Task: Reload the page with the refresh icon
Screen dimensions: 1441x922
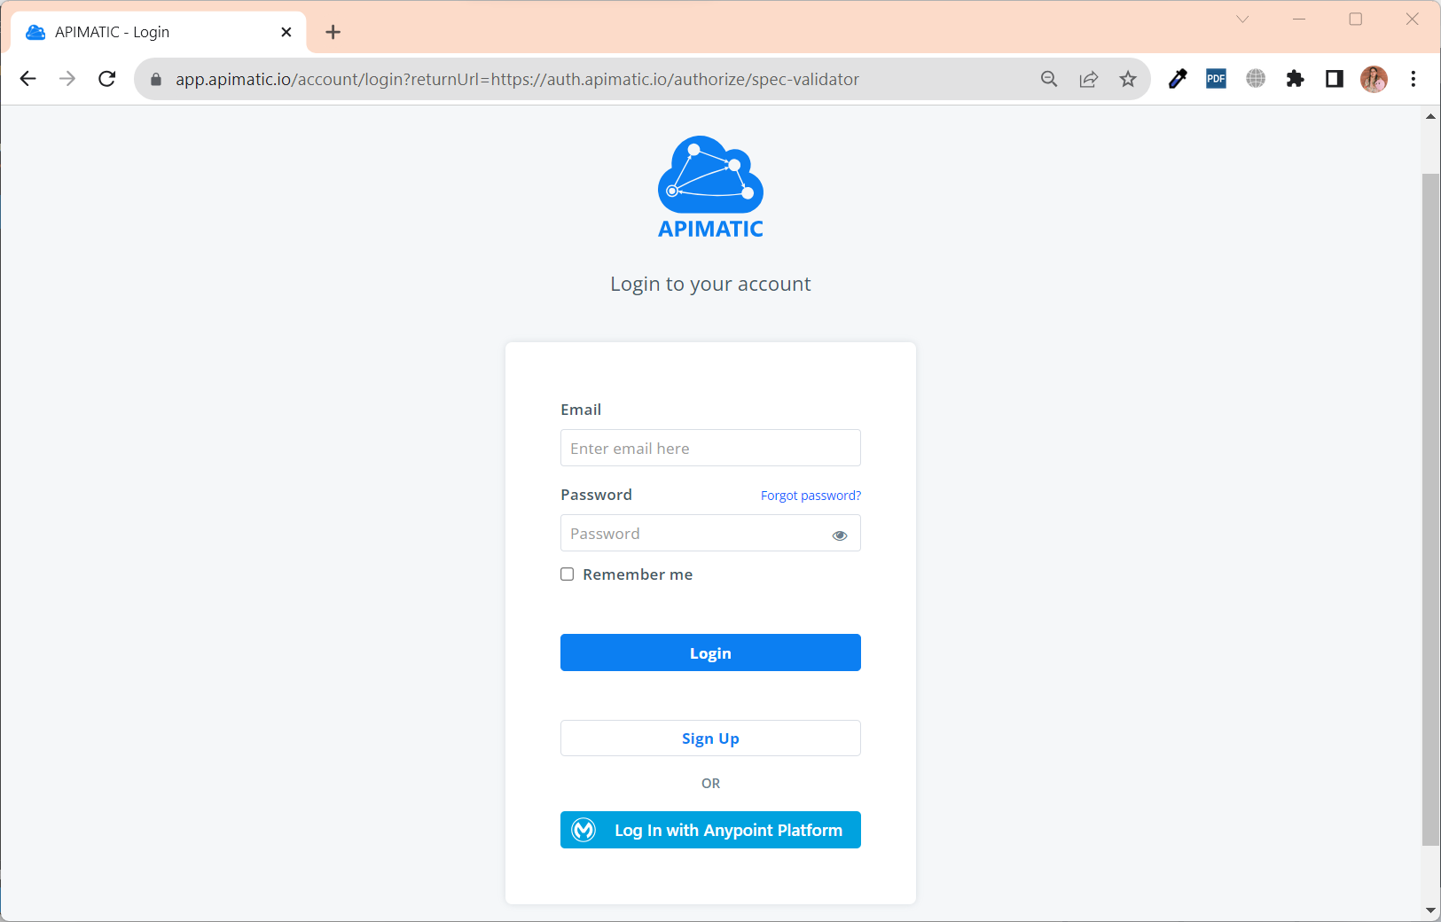Action: click(107, 79)
